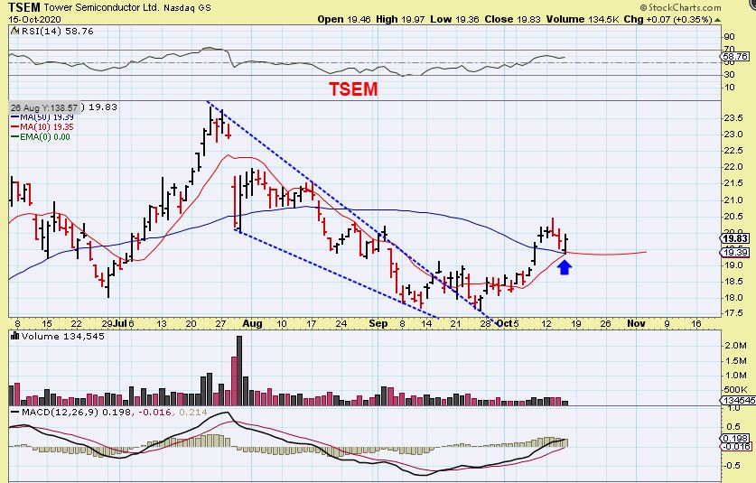The width and height of the screenshot is (756, 483).
Task: Click the -0.016 MACD tag on the right axis
Action: (736, 446)
